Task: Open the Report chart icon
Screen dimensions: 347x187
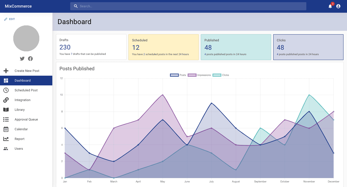Action: click(5, 139)
